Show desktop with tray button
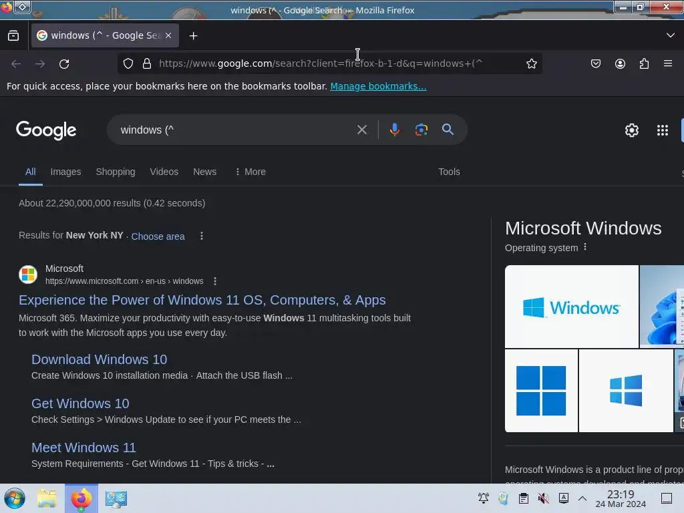The height and width of the screenshot is (513, 684). pos(667,498)
